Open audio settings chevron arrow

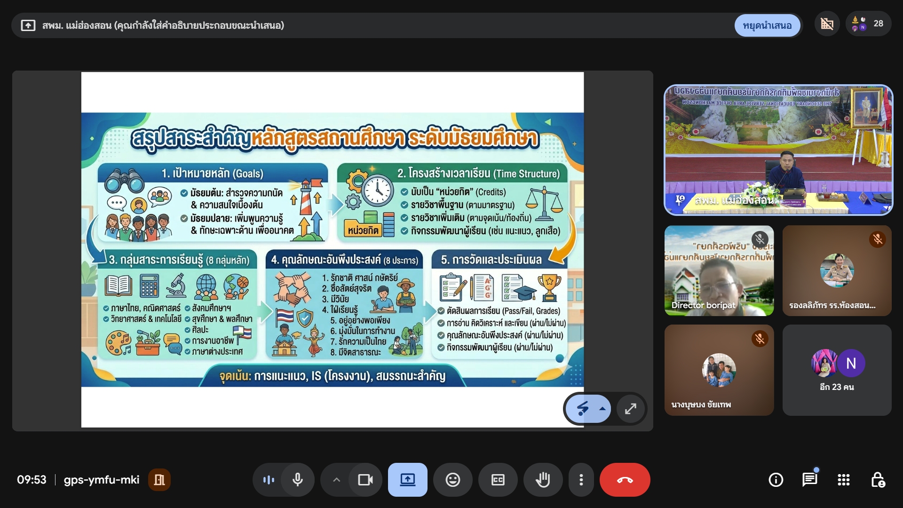click(x=336, y=480)
